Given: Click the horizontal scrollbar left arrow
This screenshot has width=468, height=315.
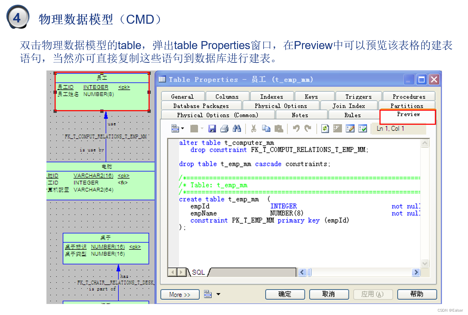Looking at the screenshot, I should [302, 272].
